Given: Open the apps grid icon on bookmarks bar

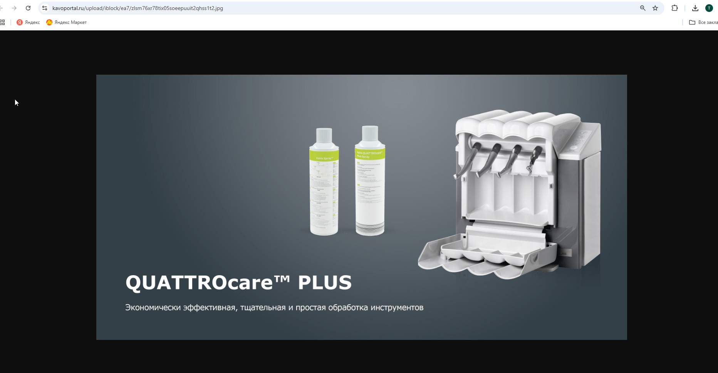Looking at the screenshot, I should pos(2,22).
